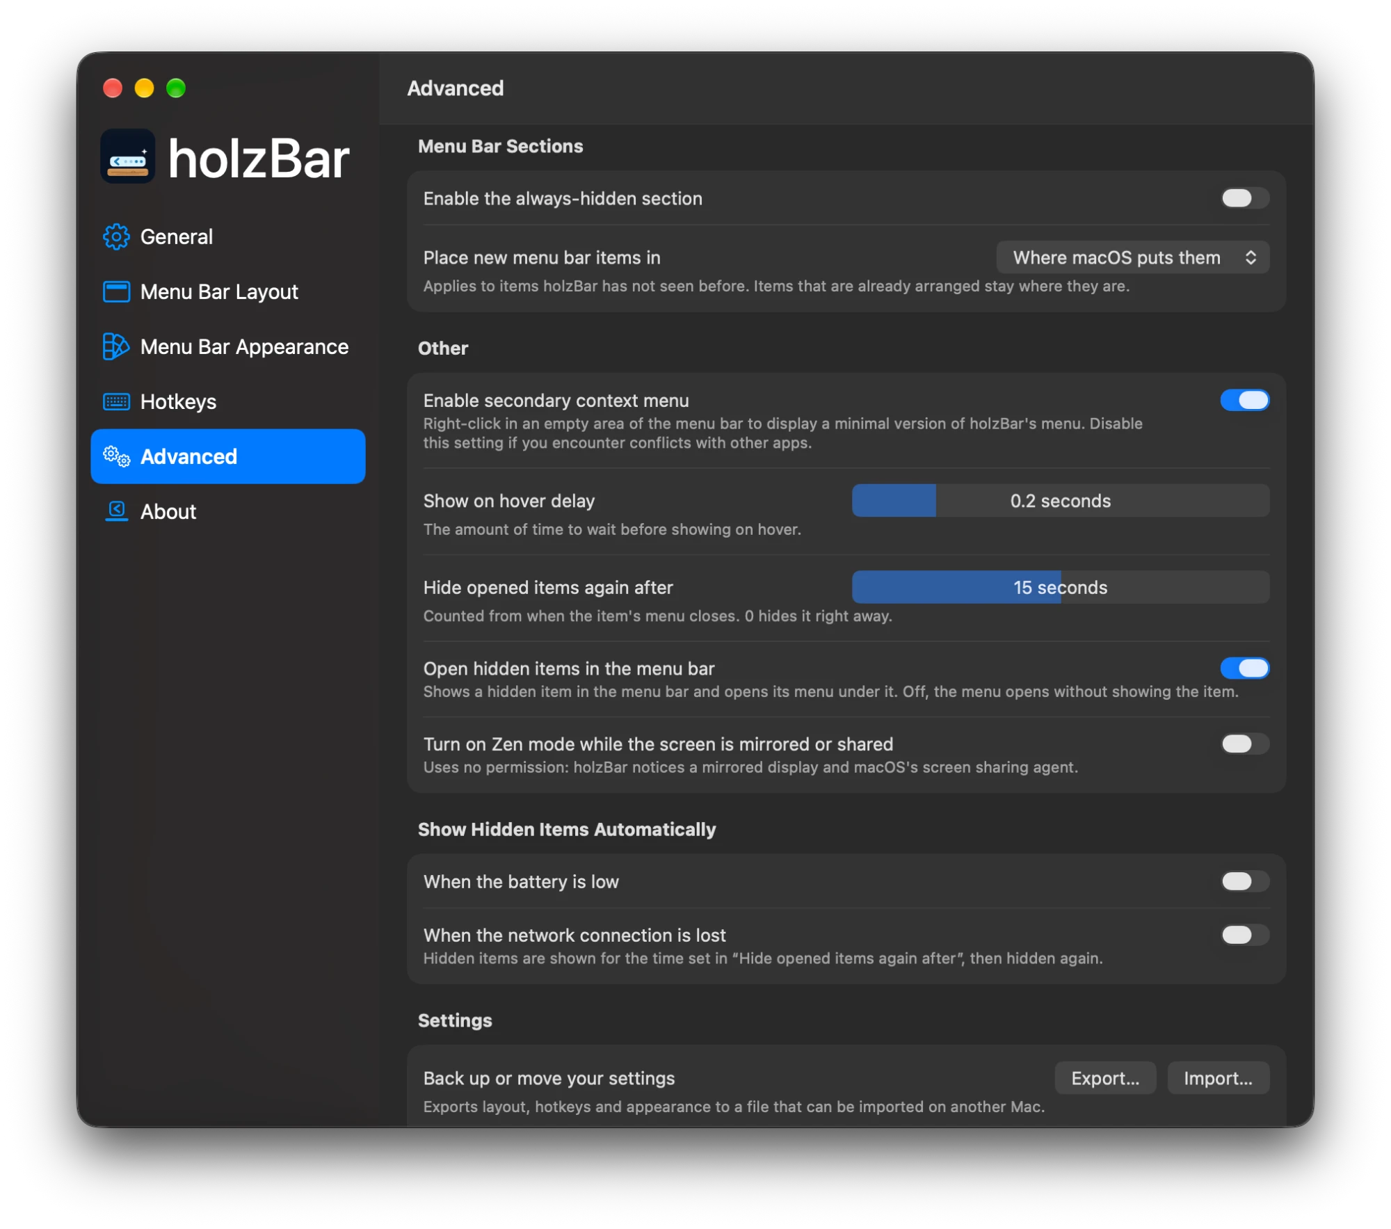The image size is (1391, 1229).
Task: Click the 'Show Hidden Items Automatically' heading
Action: (x=567, y=830)
